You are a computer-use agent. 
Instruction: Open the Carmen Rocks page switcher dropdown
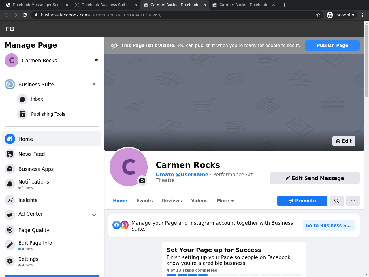tap(96, 61)
